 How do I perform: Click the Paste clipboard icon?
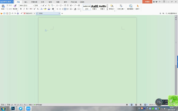click(x=3, y=6)
